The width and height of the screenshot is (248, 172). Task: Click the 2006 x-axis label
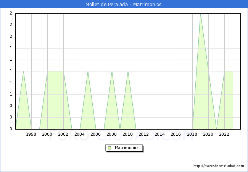coord(95,134)
